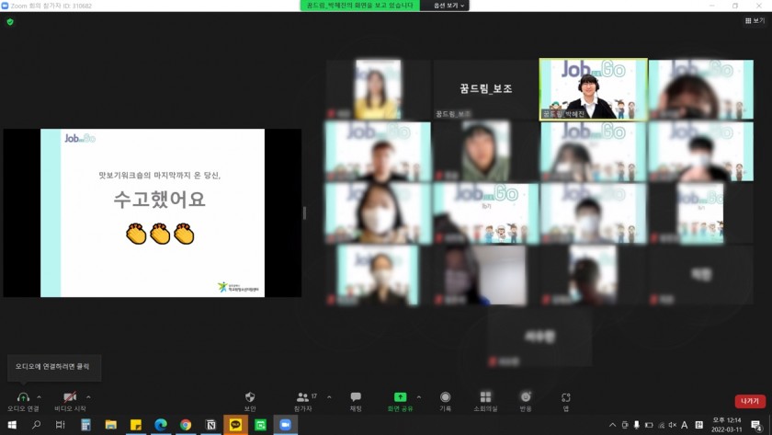This screenshot has width=772, height=435.
Task: Click the green 화면 공유 icon
Action: tap(400, 397)
